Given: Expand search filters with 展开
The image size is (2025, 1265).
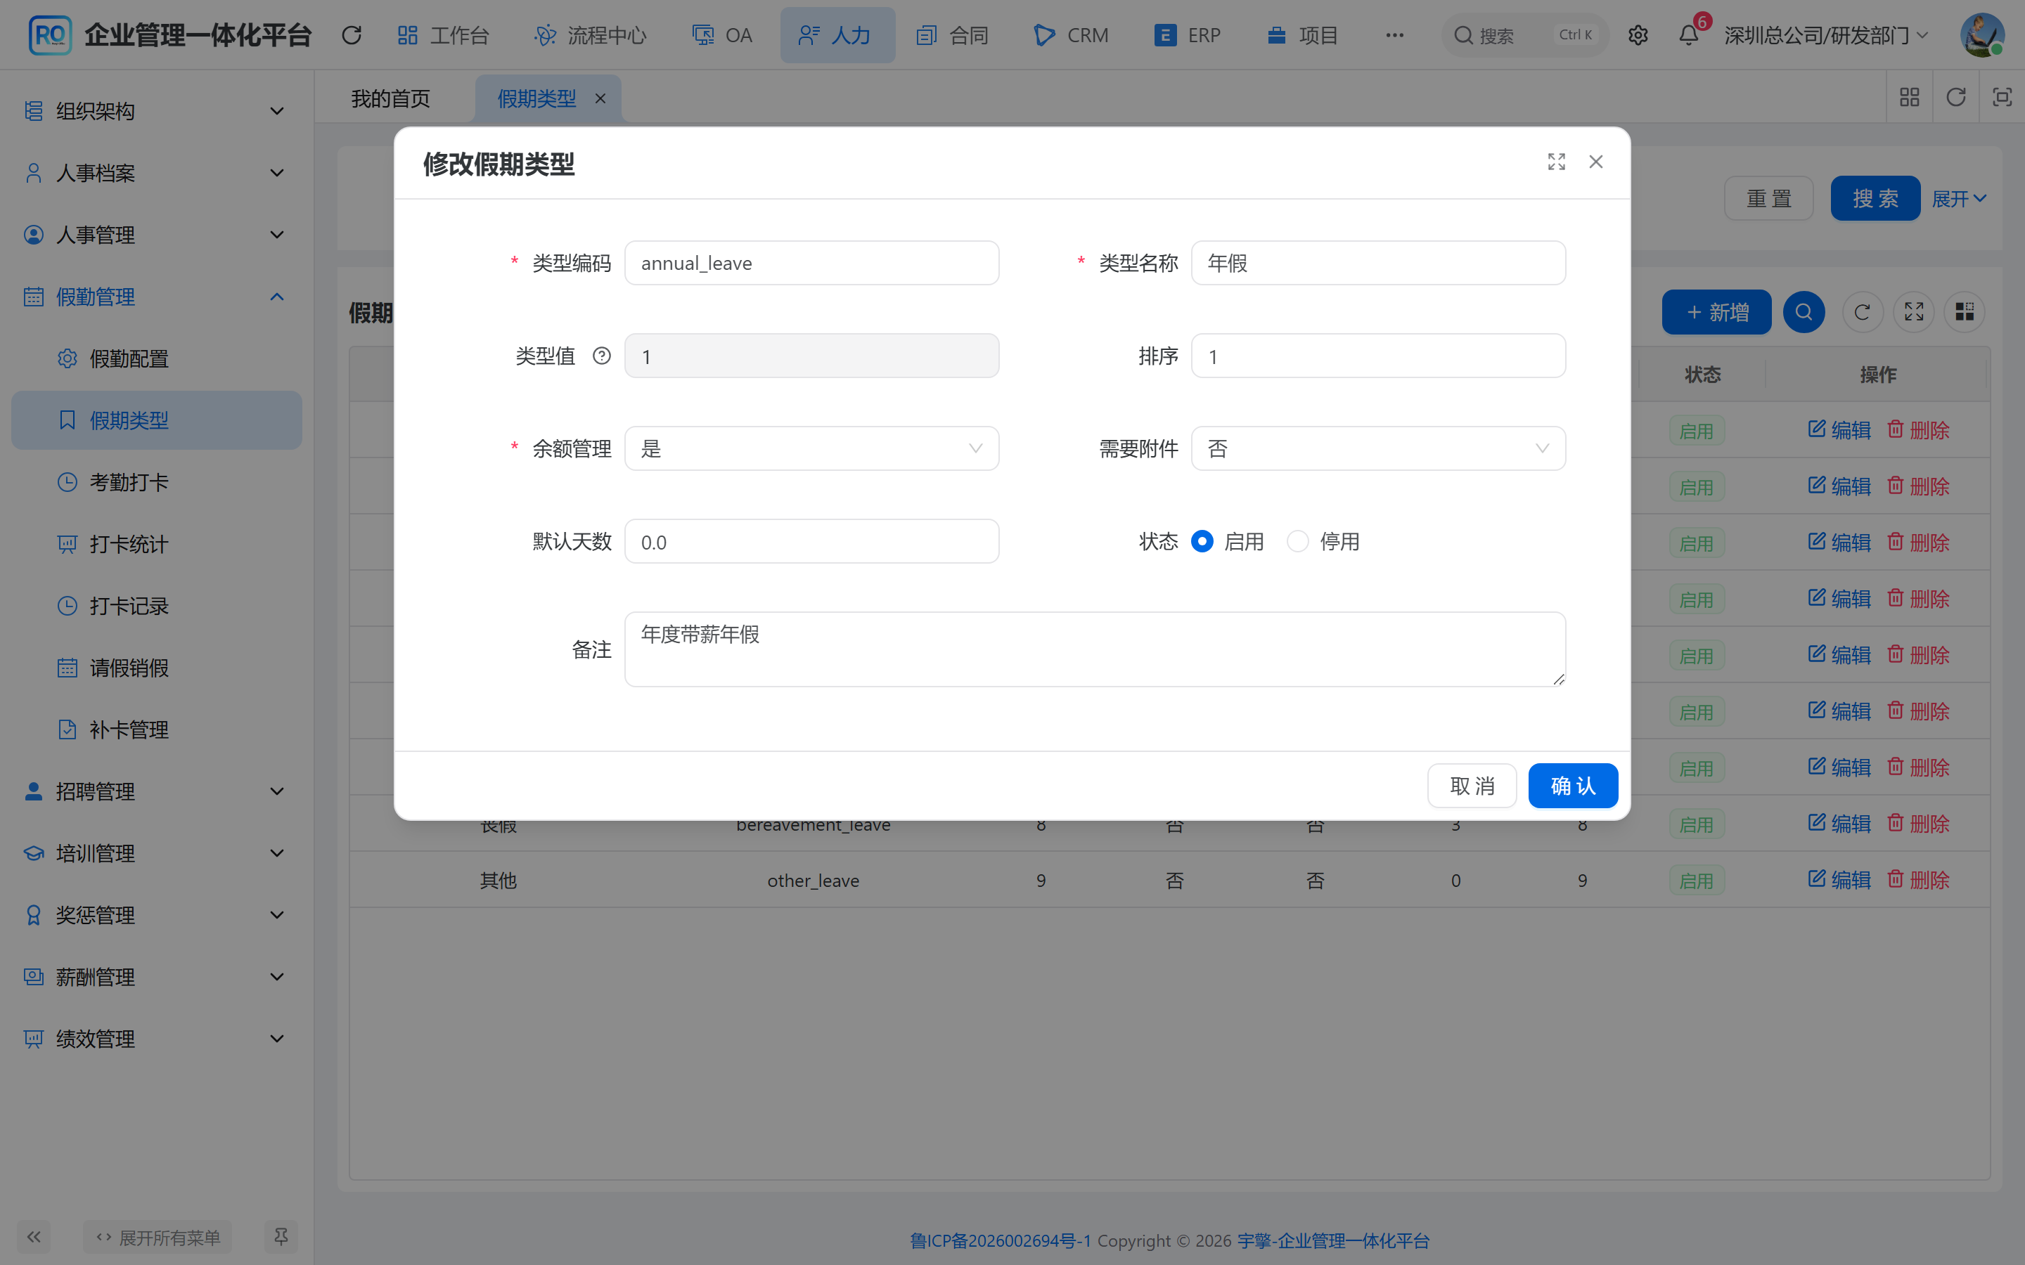Looking at the screenshot, I should pos(1958,199).
